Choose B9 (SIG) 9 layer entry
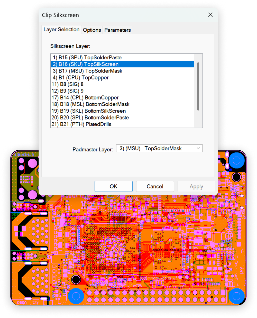 (x=68, y=91)
